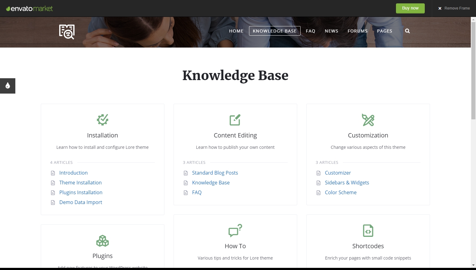Click the '4 ARTICLES' label
476x270 pixels.
pos(61,162)
